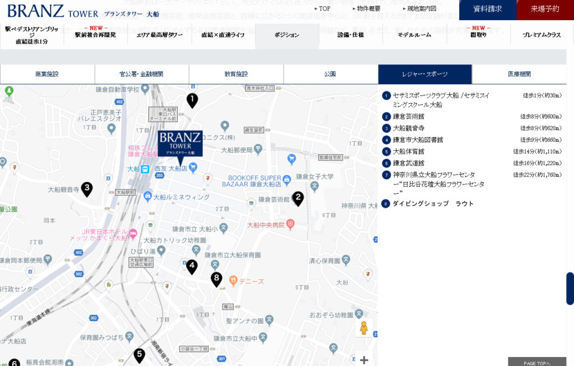Click the 資料請求 button
Viewport: 574px width, 366px height.
[x=488, y=9]
